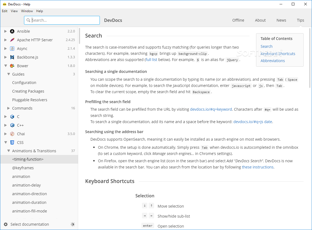The width and height of the screenshot is (312, 230).
Task: Open the devdocs.io/#q=js date link
Action: click(253, 122)
